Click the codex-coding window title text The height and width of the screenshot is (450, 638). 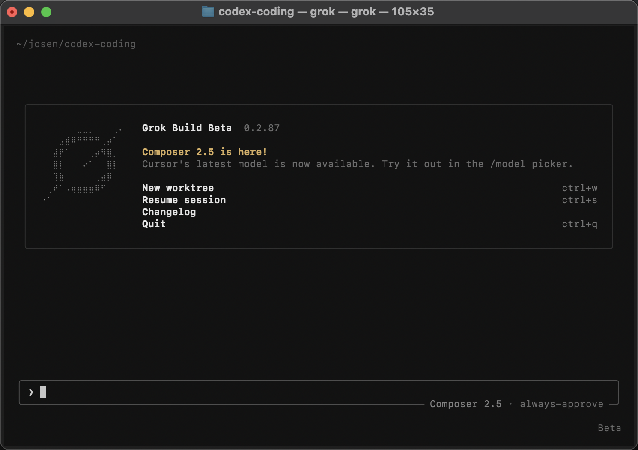[326, 12]
